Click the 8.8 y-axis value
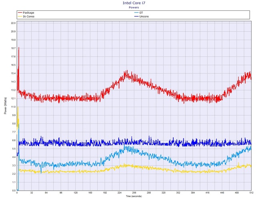268x201 pixels. (14, 124)
